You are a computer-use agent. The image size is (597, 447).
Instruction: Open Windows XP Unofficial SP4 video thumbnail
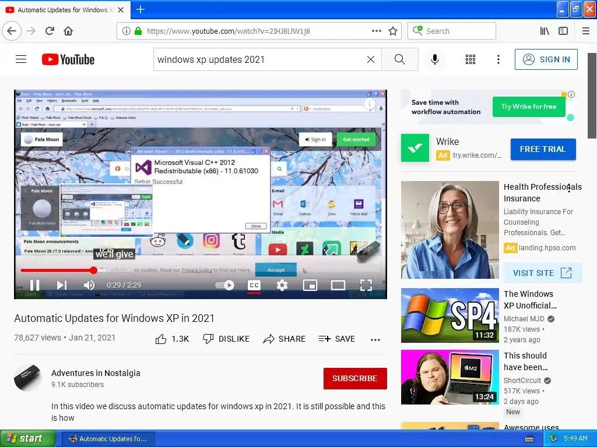(449, 315)
